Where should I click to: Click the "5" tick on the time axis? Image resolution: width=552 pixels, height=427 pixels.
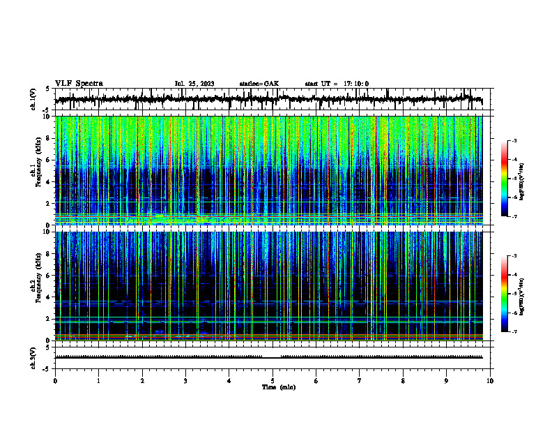[273, 381]
